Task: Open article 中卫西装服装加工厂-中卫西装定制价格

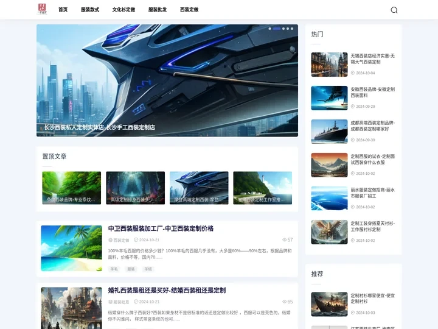Action: 161,228
